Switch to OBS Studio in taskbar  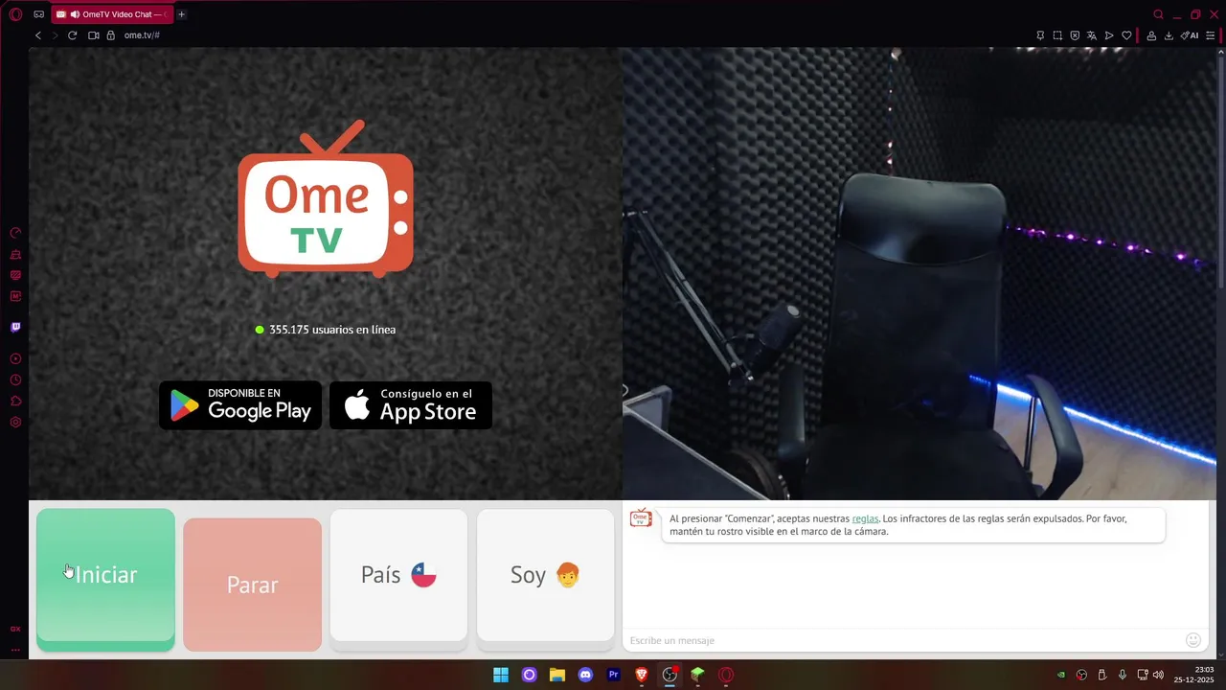670,675
